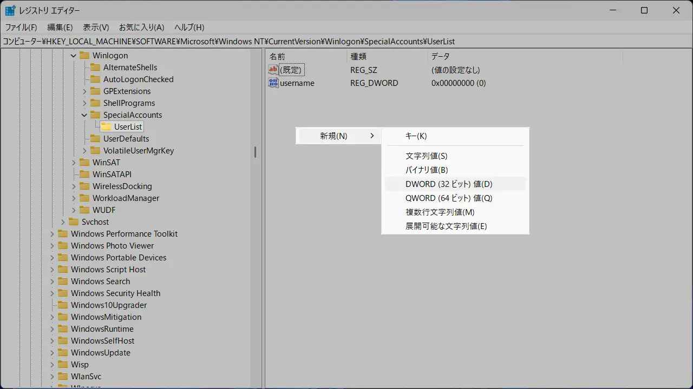The image size is (693, 389).
Task: Click the tree pane vertical scrollbar thumb
Action: 255,152
